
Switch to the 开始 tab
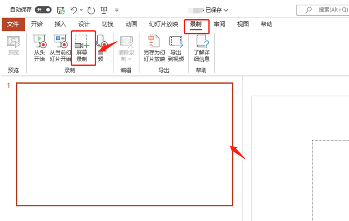click(x=37, y=24)
